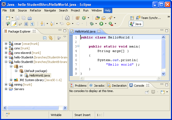Click the New Java Package icon

[78, 18]
